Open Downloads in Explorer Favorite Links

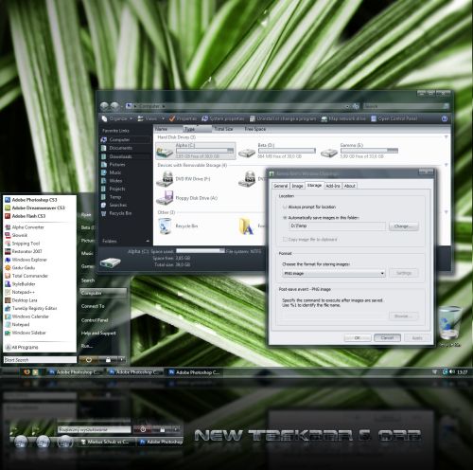click(x=120, y=156)
